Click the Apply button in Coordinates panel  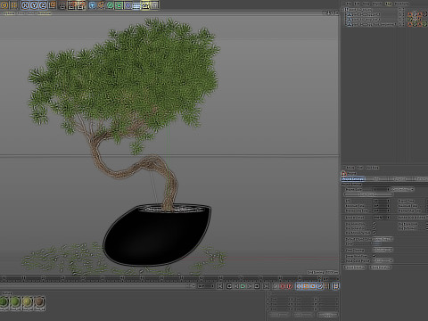coord(328,315)
